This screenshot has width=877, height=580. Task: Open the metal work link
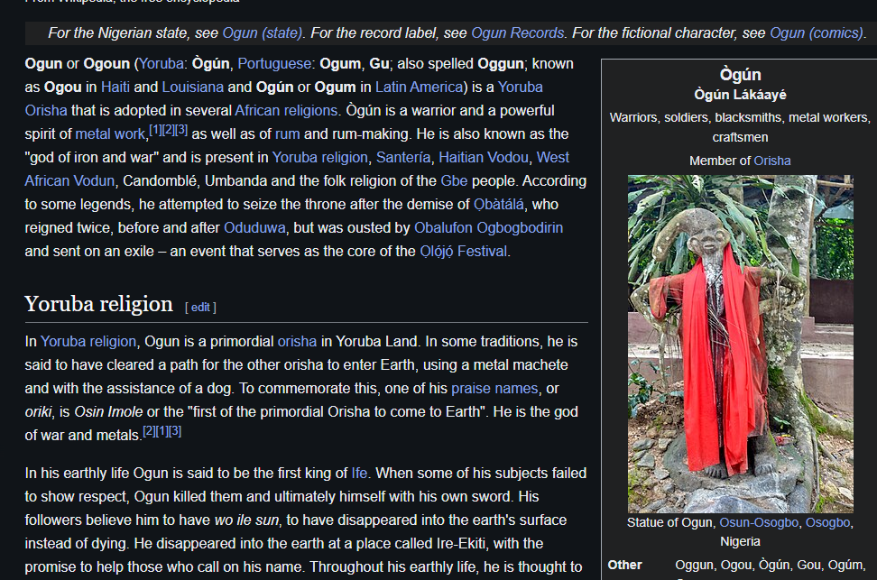pos(109,134)
